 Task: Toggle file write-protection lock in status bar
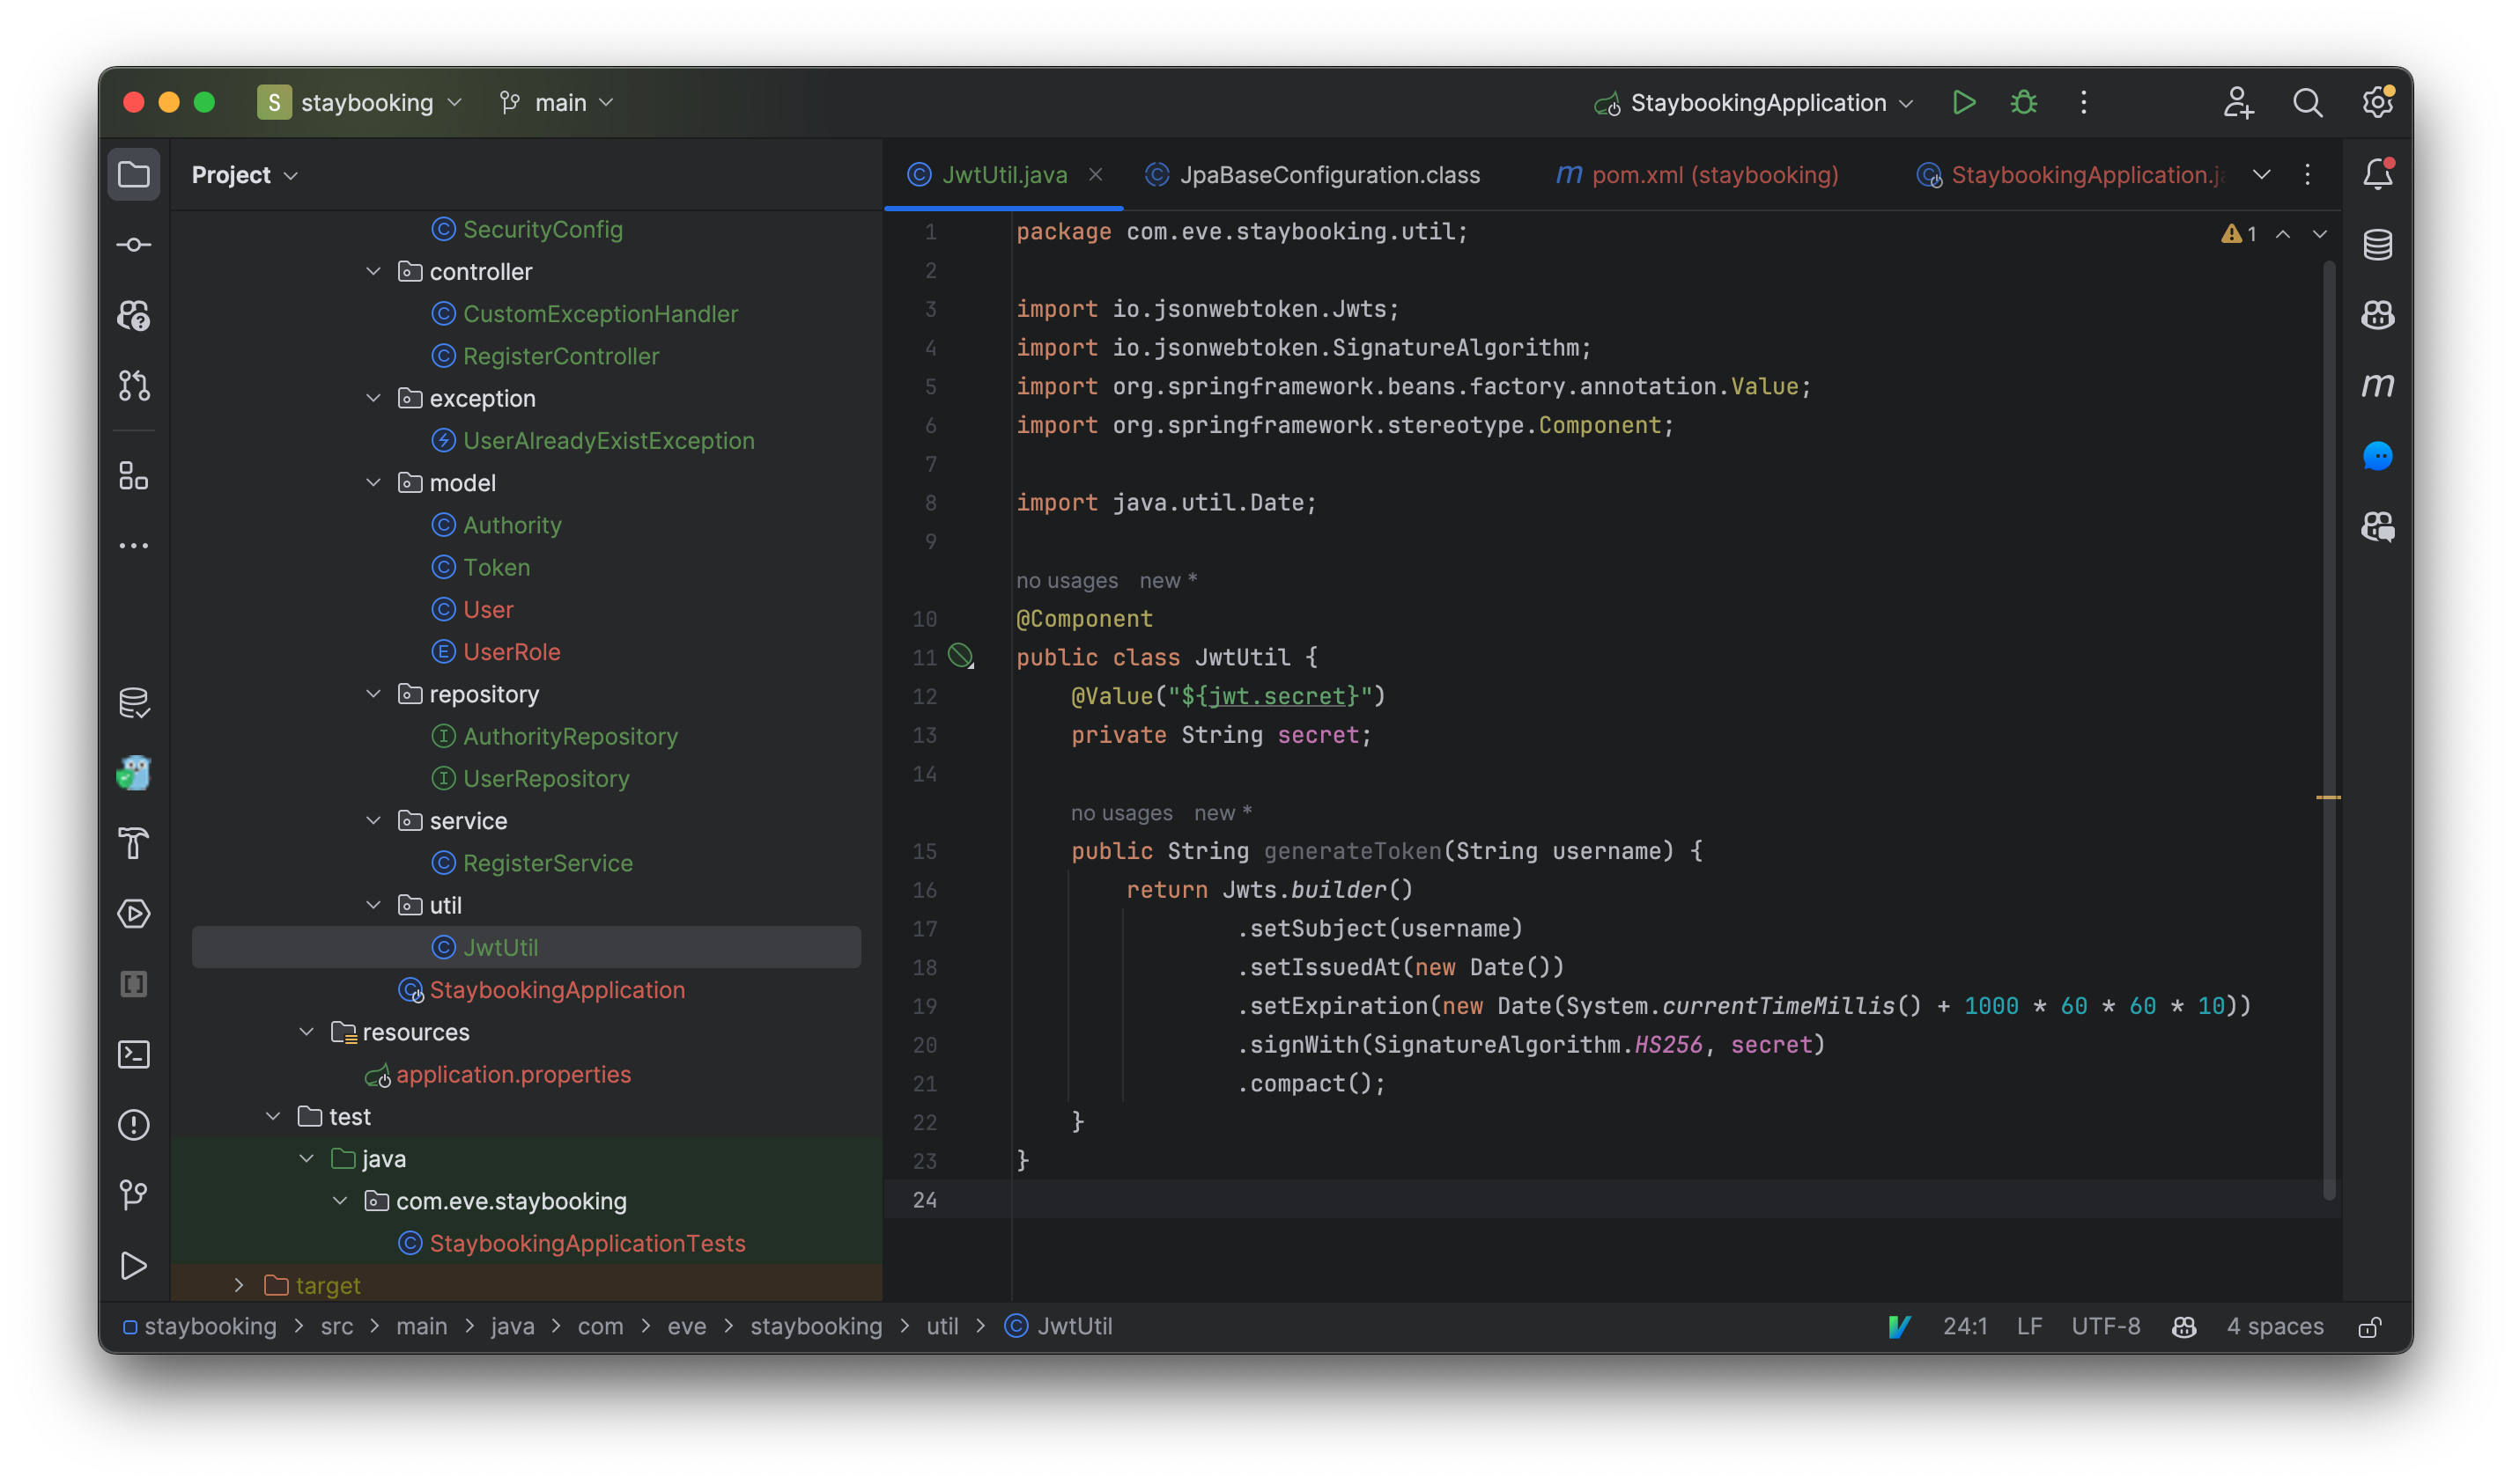point(2370,1326)
